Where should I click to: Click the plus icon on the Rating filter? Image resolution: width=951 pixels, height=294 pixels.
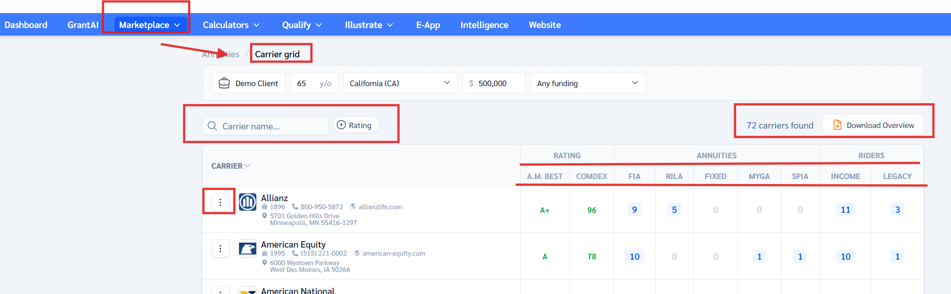[342, 125]
